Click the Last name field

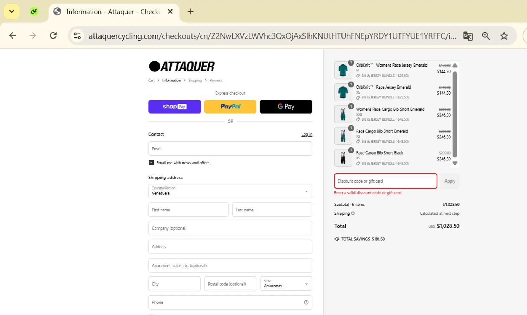[x=272, y=210]
